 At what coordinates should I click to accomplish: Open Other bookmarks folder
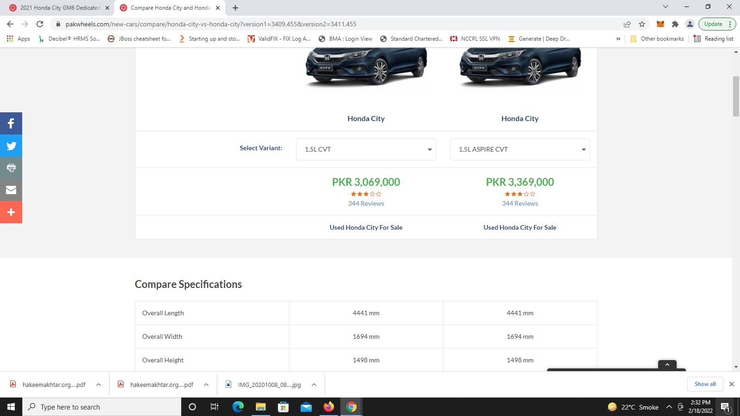click(657, 39)
